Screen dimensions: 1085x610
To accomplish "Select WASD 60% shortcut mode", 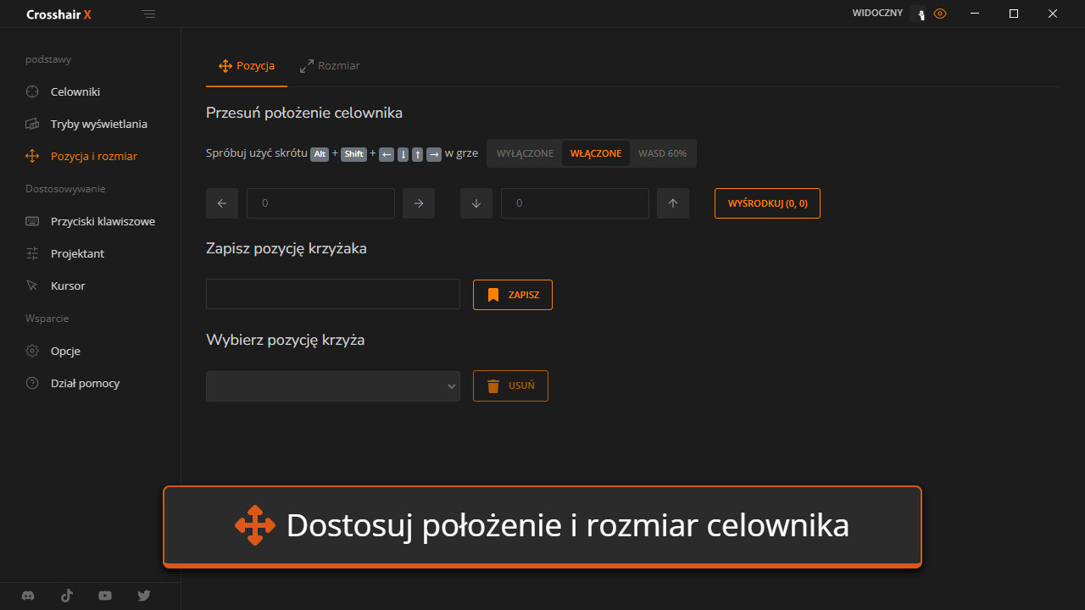I will (x=662, y=153).
